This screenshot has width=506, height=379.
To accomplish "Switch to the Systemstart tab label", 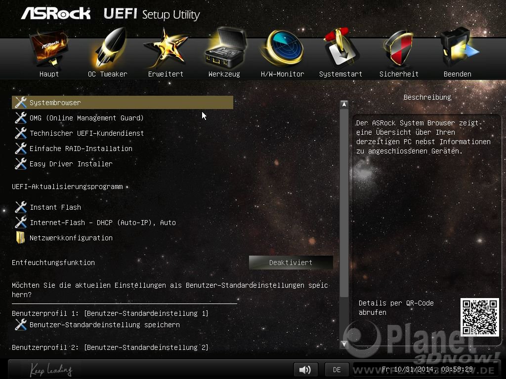I will pos(340,74).
